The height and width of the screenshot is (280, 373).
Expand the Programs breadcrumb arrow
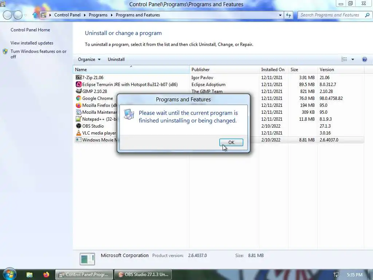(x=111, y=15)
